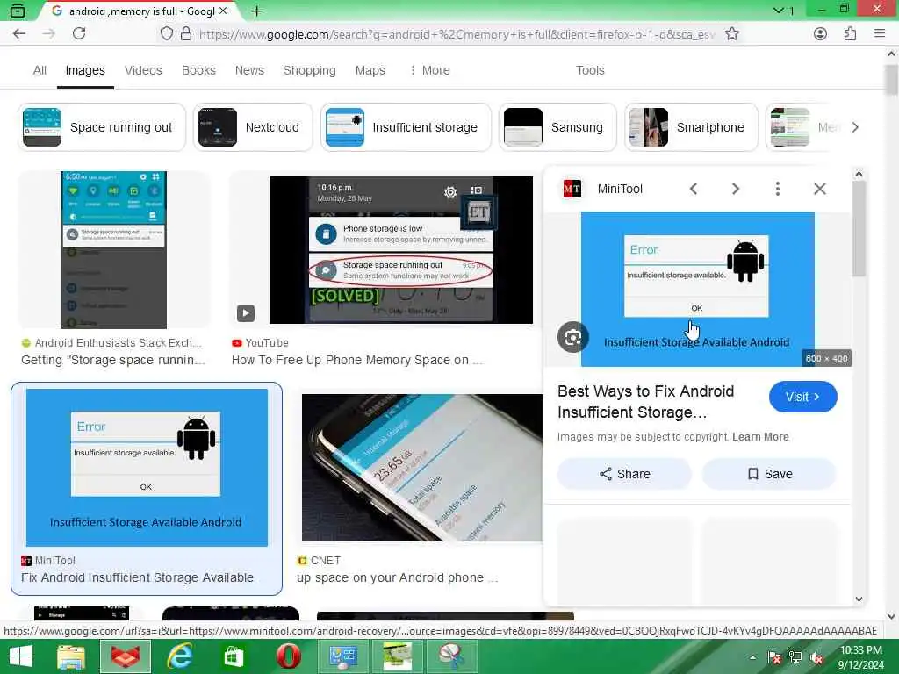Open the Windows Start button
The image size is (899, 674).
(22, 656)
